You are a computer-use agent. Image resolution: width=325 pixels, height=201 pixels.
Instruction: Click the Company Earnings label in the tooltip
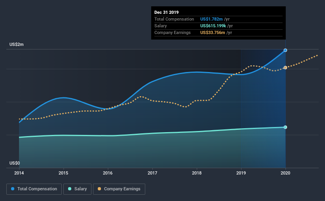tap(173, 32)
